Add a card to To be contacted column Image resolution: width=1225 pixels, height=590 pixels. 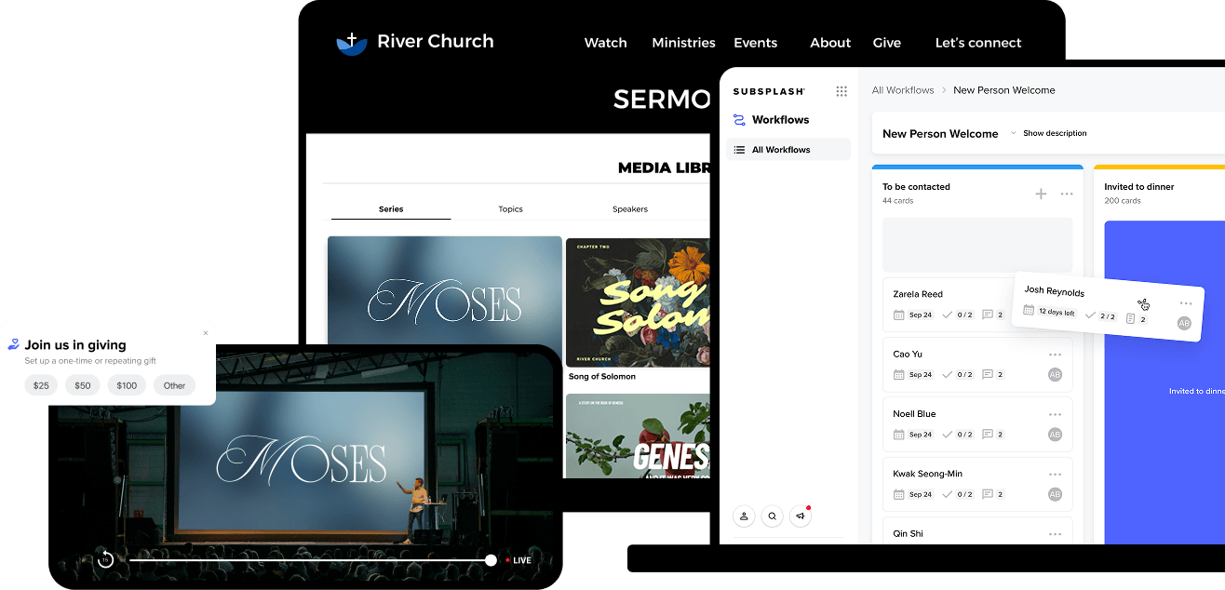tap(1041, 194)
